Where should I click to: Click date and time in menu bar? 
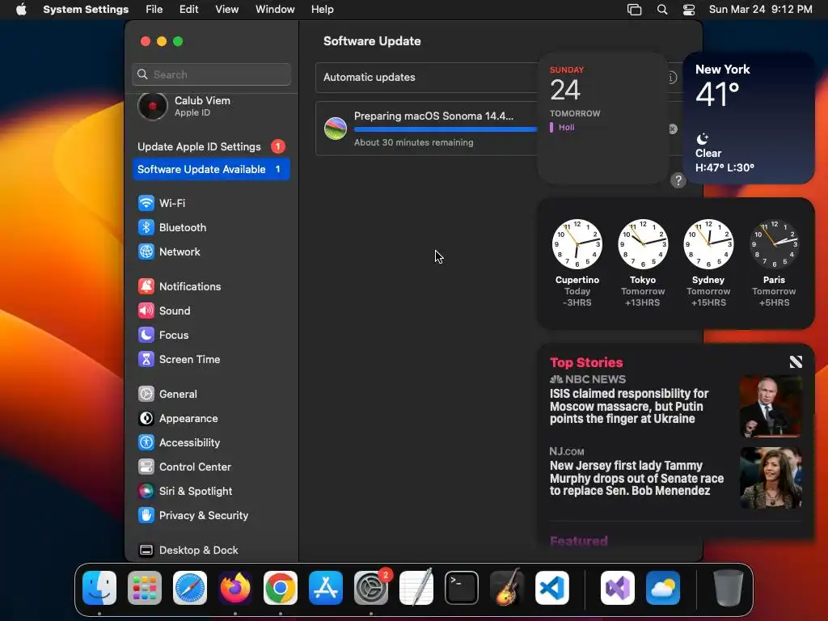[760, 10]
